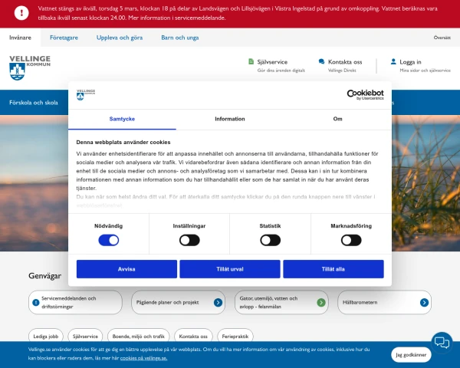Enable the Statistik cookie switch

click(x=270, y=240)
